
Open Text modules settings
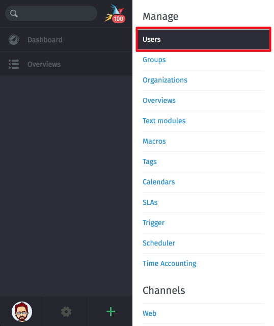(x=164, y=121)
